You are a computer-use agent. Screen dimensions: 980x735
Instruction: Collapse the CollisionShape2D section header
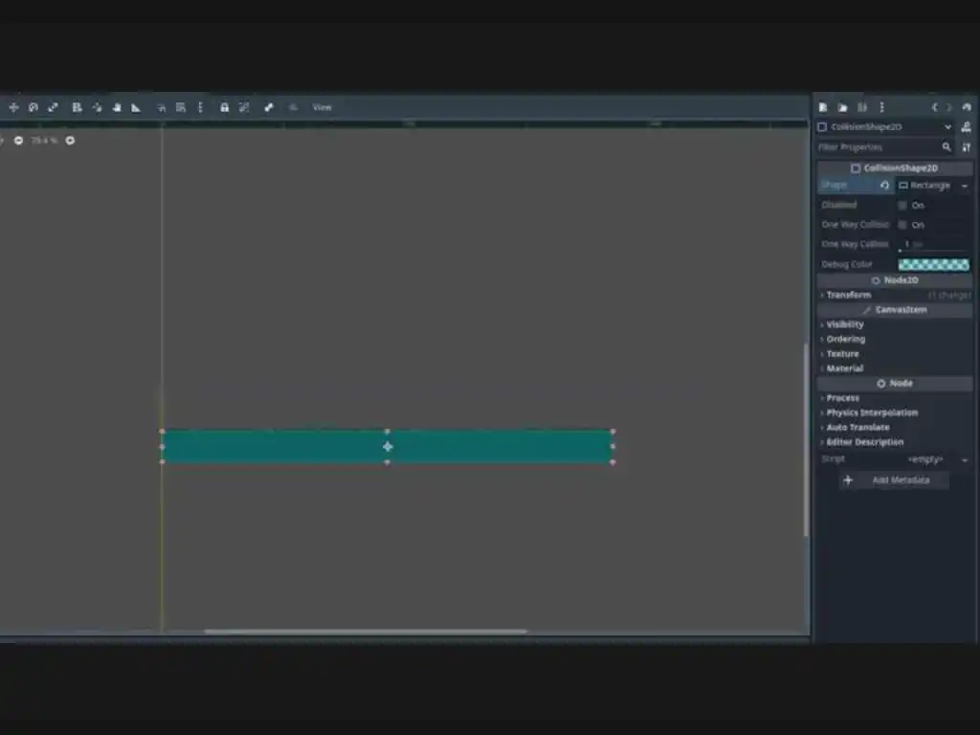[x=895, y=168]
